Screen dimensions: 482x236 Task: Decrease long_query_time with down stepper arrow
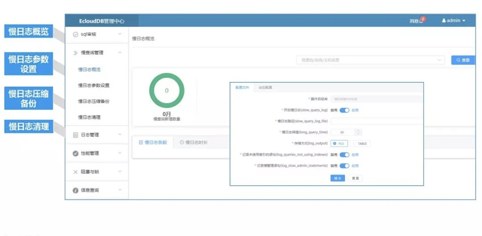point(358,134)
